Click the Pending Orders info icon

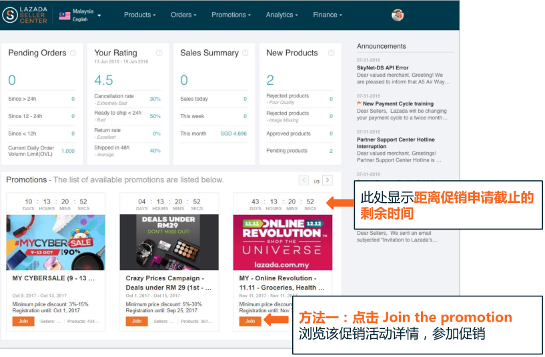73,53
